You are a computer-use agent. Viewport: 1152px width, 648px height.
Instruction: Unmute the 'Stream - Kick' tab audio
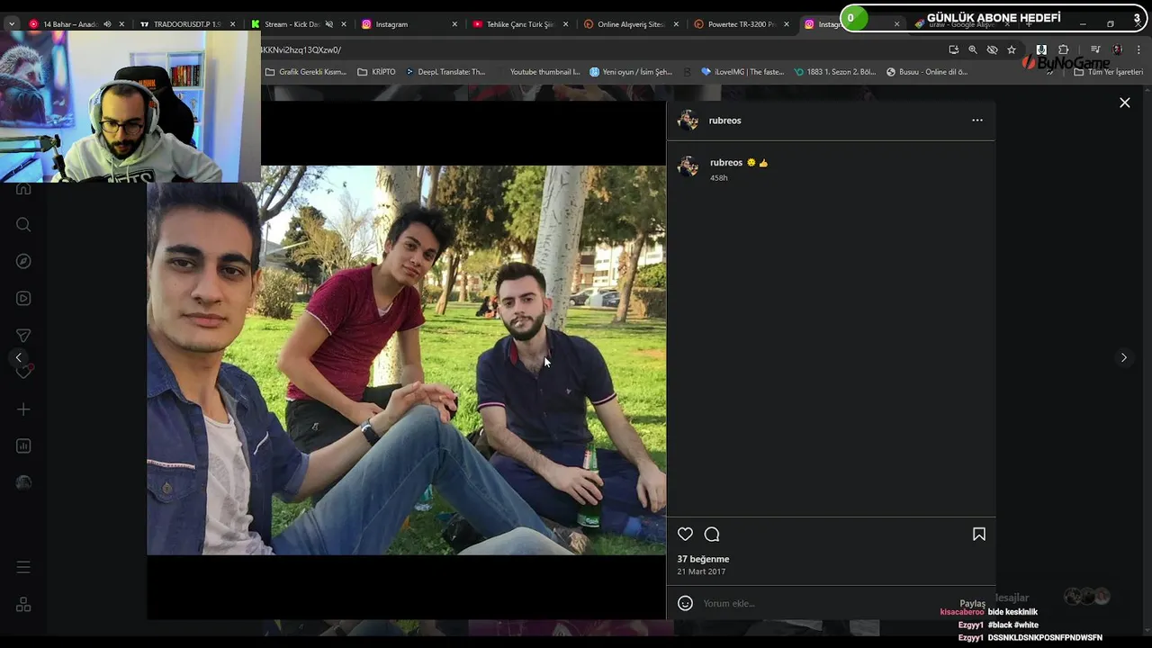coord(328,24)
